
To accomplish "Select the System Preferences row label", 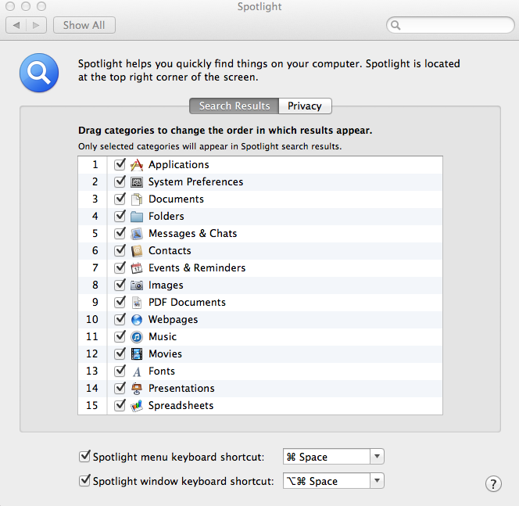I will click(195, 182).
